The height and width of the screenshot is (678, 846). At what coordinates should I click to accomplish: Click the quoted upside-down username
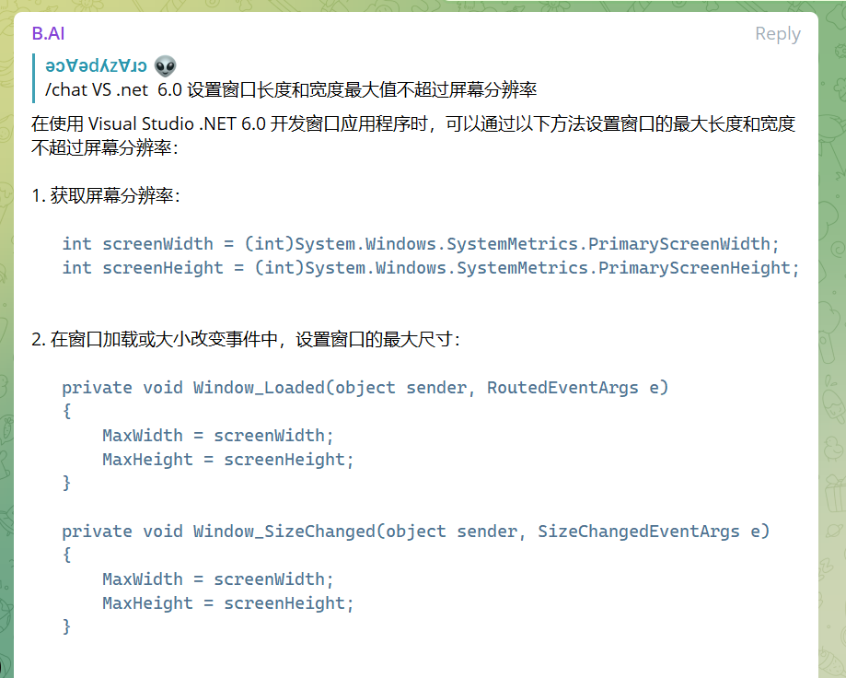[96, 65]
